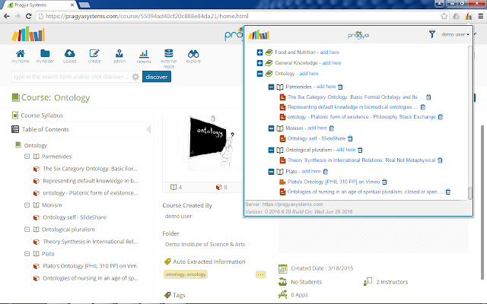Viewport: 487px width, 304px height.
Task: Collapse the Table of Contents panel arrow
Action: pyautogui.click(x=148, y=129)
